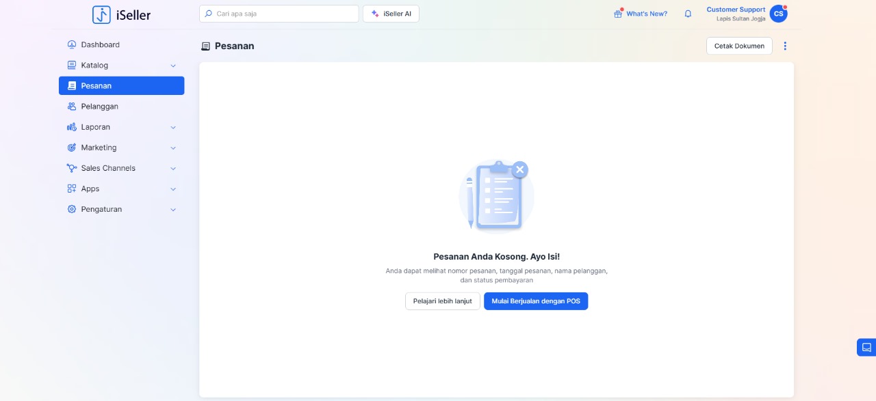Click the Pelajari lebih lanjut button

(x=442, y=301)
